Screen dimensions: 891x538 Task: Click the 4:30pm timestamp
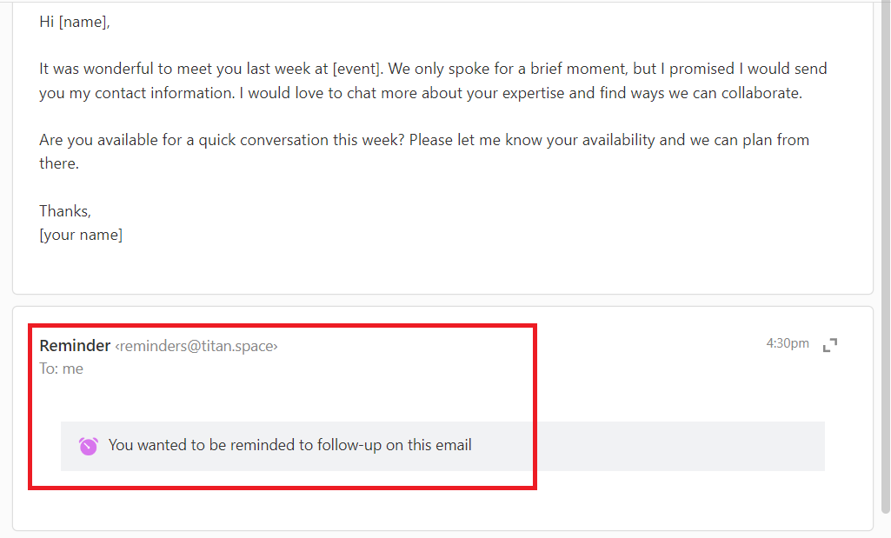[x=788, y=343]
